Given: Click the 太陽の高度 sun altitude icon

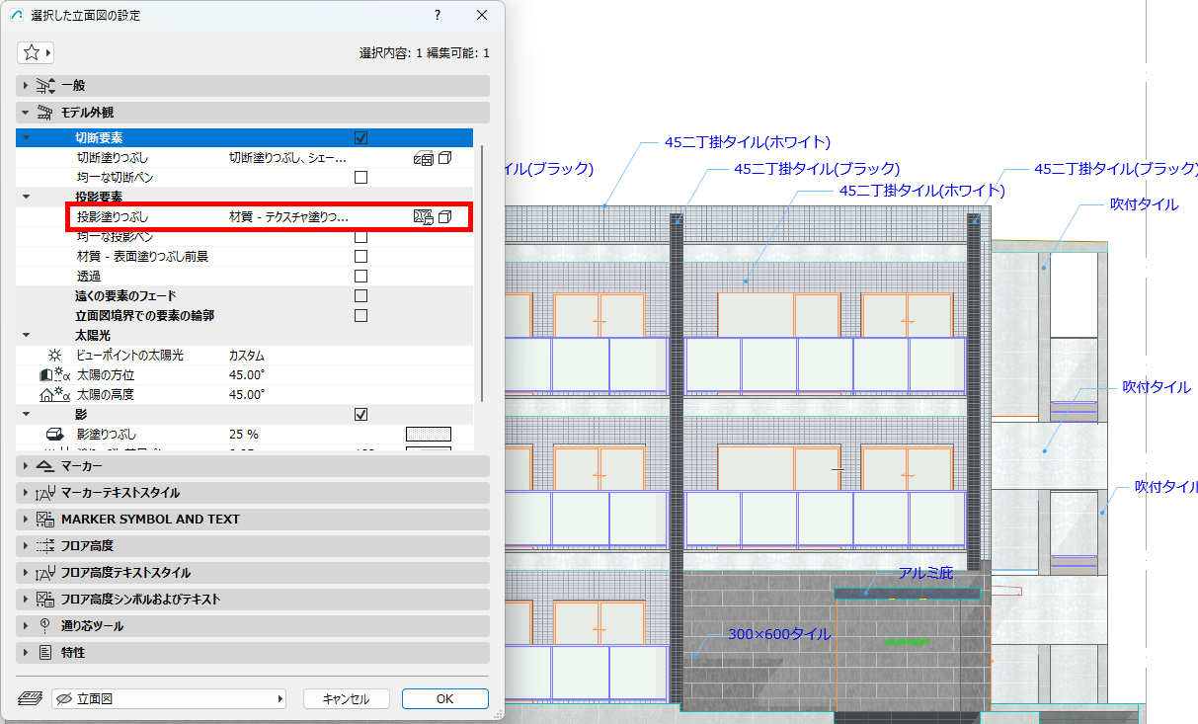Looking at the screenshot, I should [x=52, y=395].
